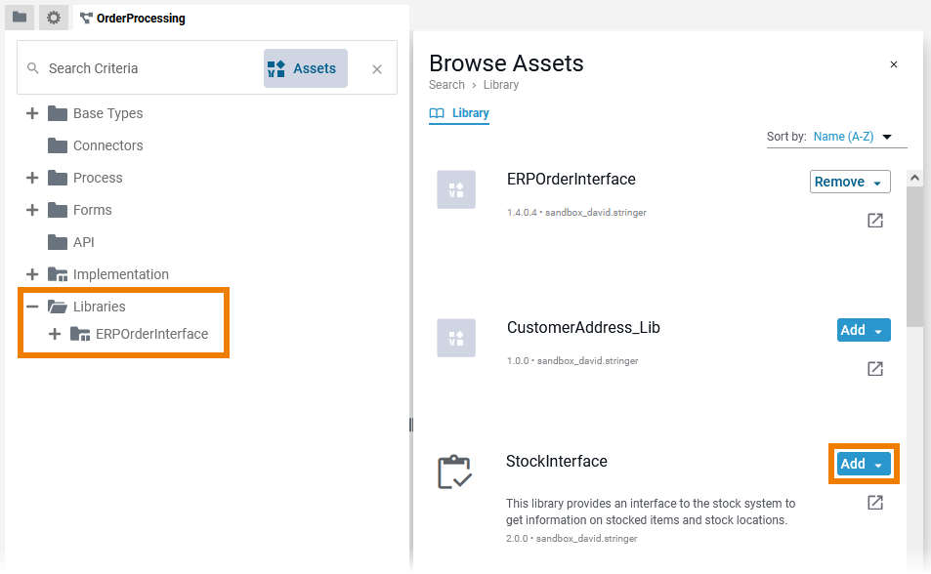The height and width of the screenshot is (574, 931).
Task: Open external link for StockInterface asset
Action: 875,503
